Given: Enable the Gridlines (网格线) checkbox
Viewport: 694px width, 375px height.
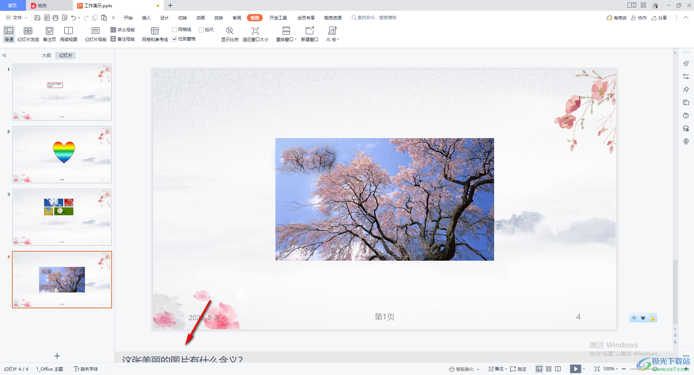Looking at the screenshot, I should coord(175,30).
